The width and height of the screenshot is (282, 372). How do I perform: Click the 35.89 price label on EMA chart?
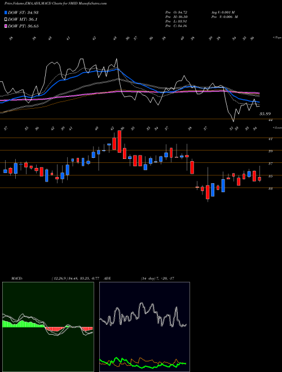click(265, 114)
